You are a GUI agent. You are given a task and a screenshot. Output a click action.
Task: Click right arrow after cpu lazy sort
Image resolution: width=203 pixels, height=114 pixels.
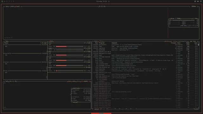197,41
